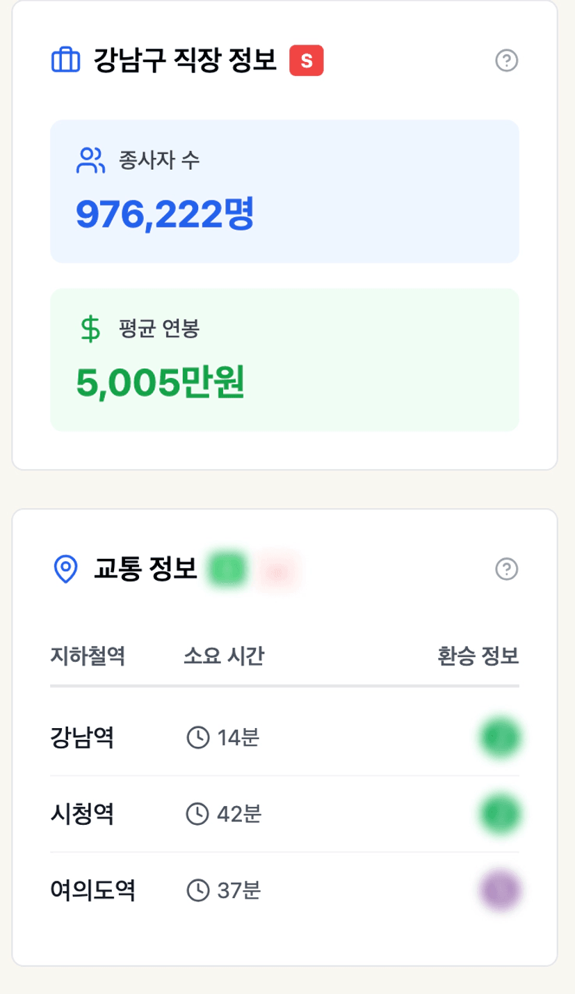Screen dimensions: 575x994
Task: Click the 976,222명 employee count
Action: point(165,216)
